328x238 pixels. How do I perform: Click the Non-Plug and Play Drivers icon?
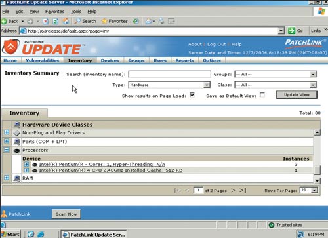[x=16, y=133]
